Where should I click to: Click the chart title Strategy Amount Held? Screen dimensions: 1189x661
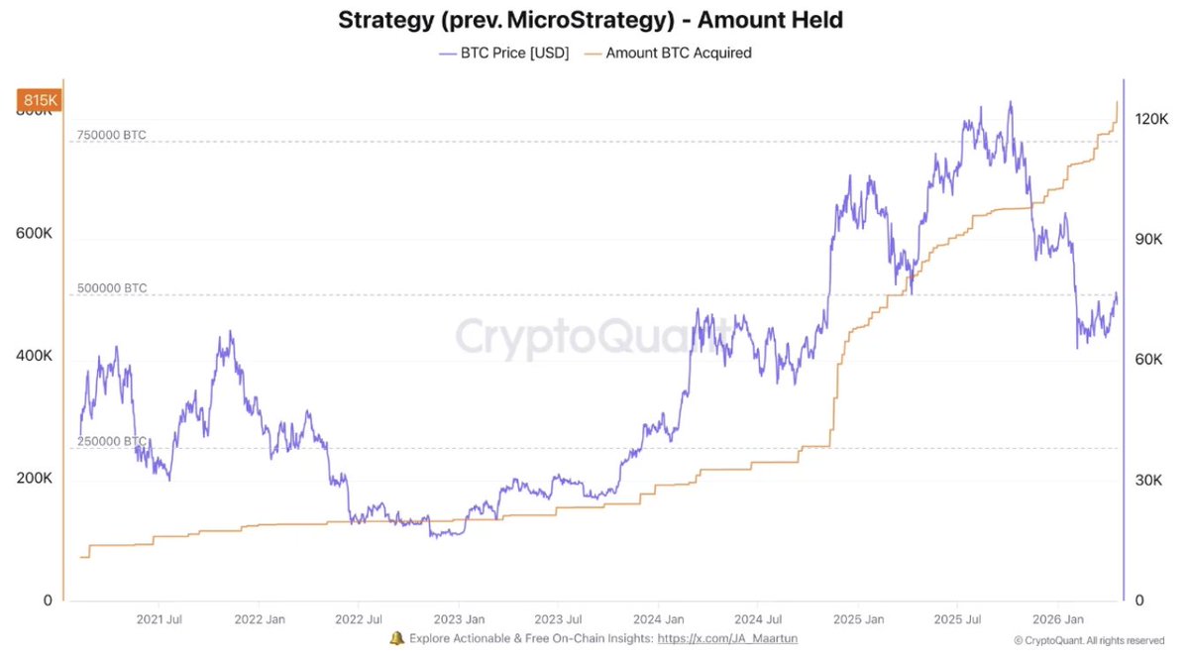tap(593, 20)
